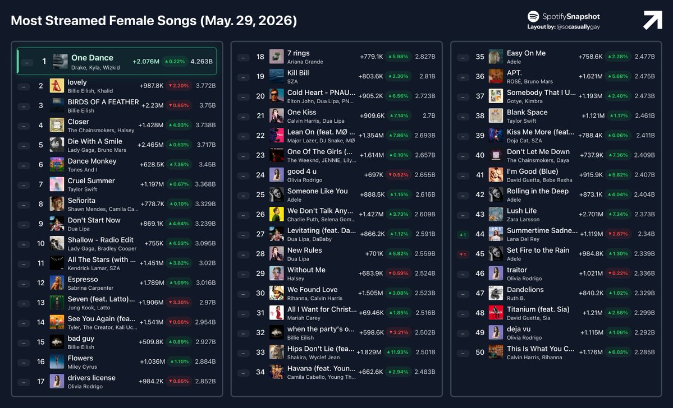Image resolution: width=673 pixels, height=408 pixels.
Task: Click the Kendrick Lamar, SZA artist line
Action: tap(94, 268)
